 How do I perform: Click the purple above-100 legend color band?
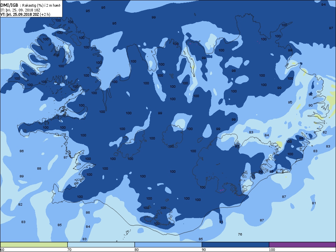click(302, 245)
